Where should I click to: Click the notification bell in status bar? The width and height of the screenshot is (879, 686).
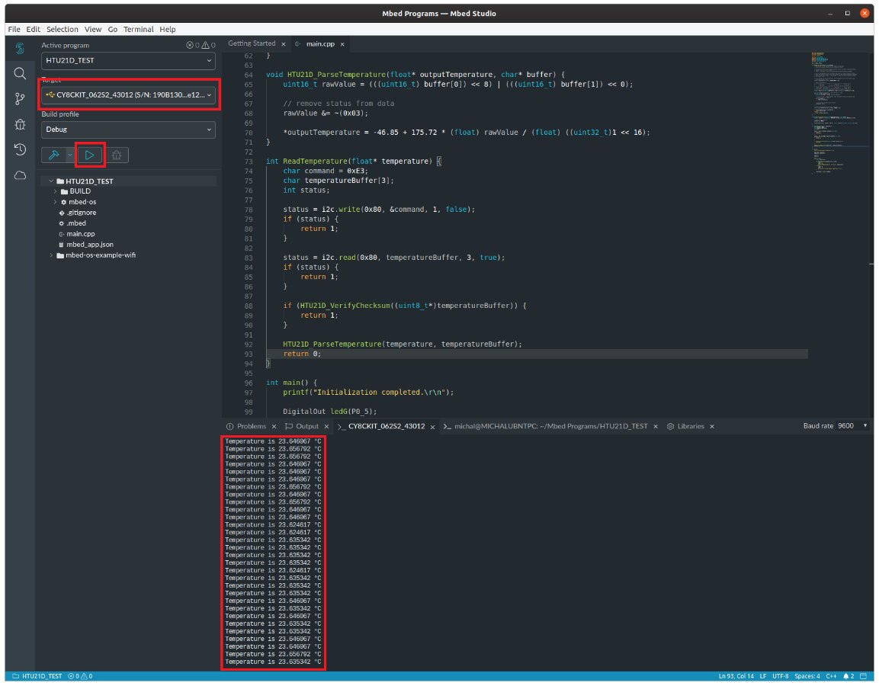(847, 676)
